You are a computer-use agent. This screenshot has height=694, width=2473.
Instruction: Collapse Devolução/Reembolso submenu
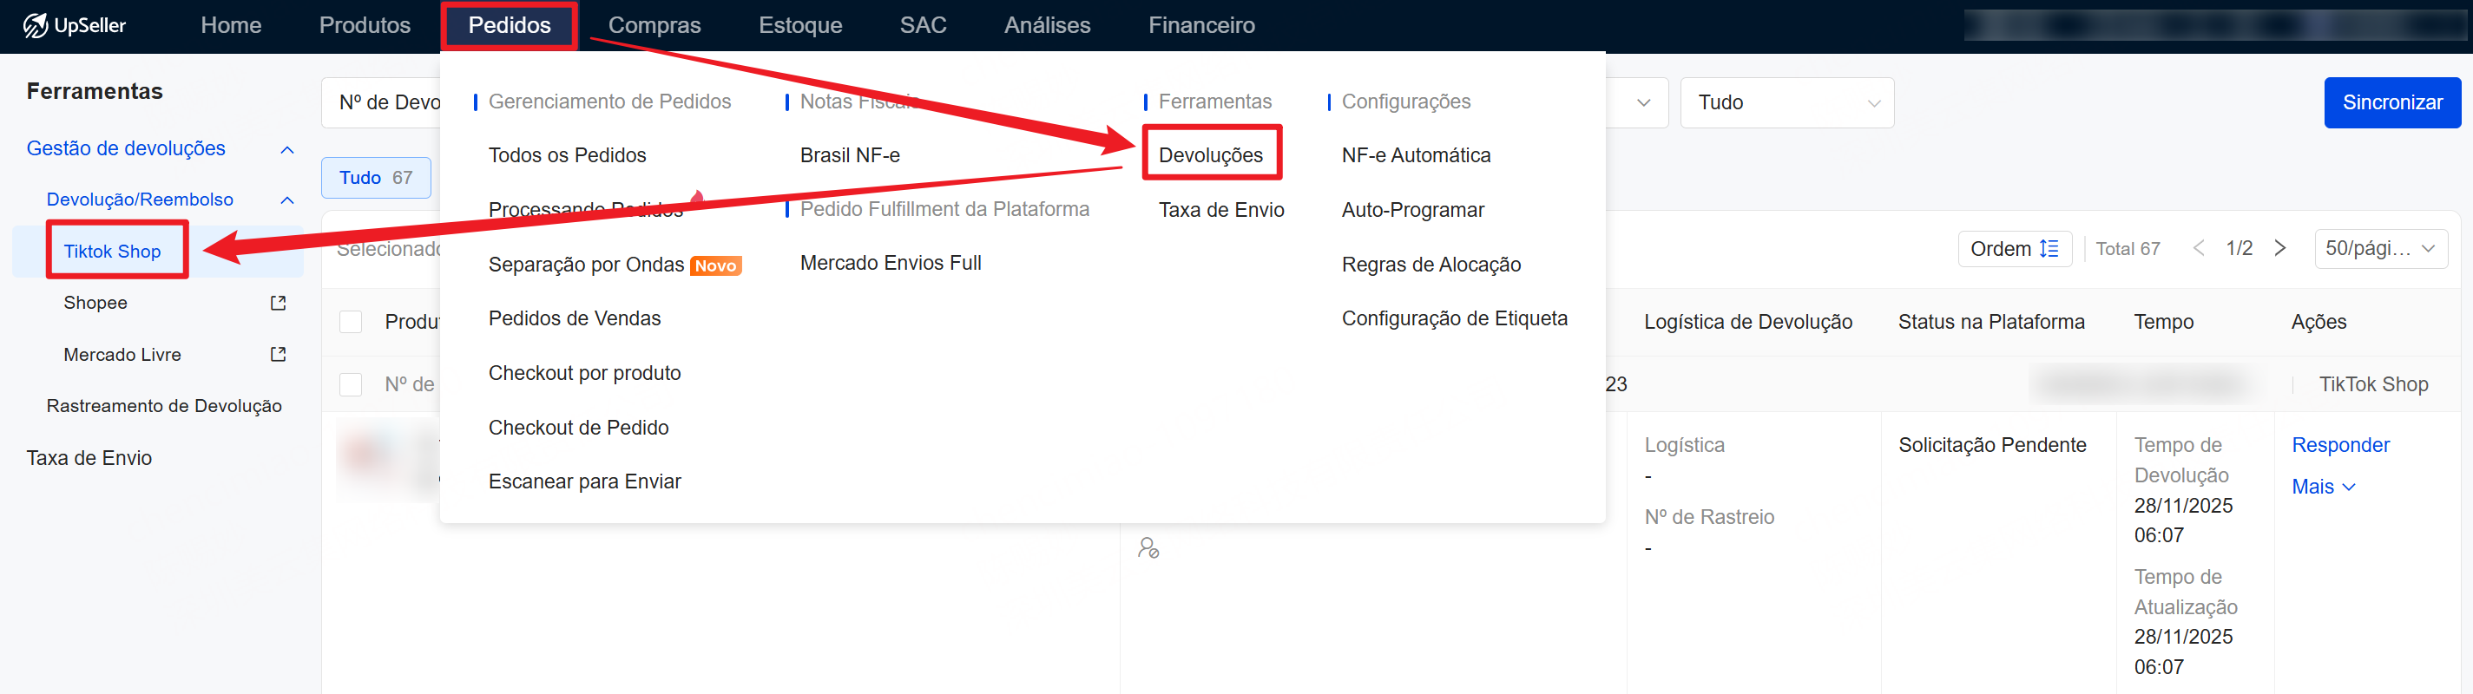click(286, 200)
